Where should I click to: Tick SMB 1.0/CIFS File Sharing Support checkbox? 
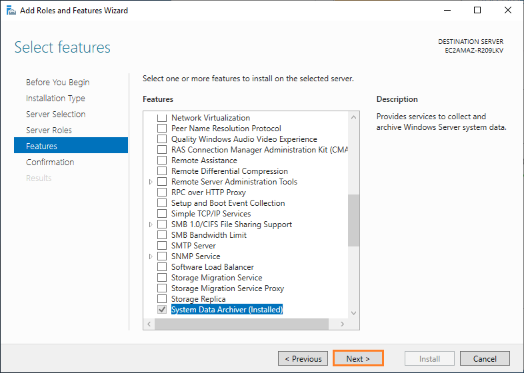162,224
